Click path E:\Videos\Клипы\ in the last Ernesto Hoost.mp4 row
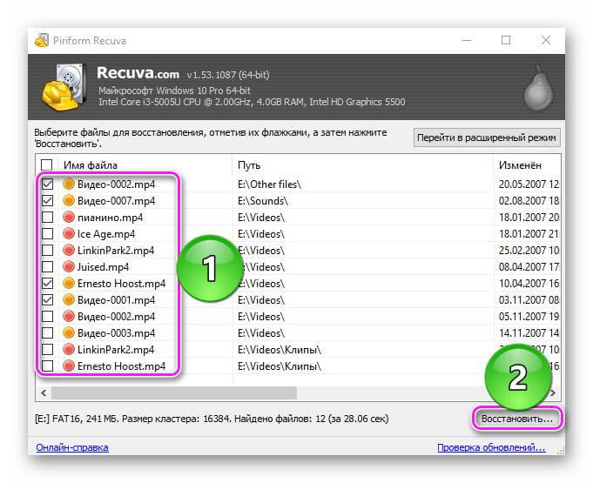This screenshot has width=593, height=483. click(x=280, y=366)
